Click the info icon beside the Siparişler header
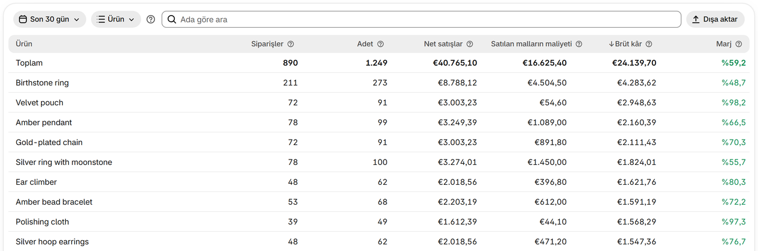The width and height of the screenshot is (758, 251). pos(291,44)
